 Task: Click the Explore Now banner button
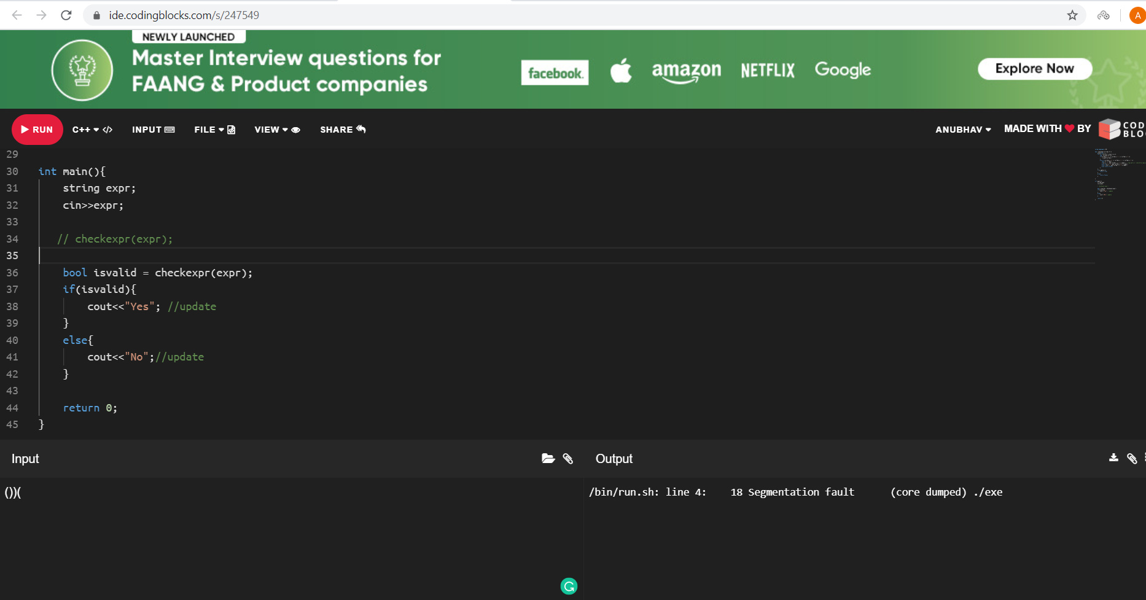(x=1035, y=69)
